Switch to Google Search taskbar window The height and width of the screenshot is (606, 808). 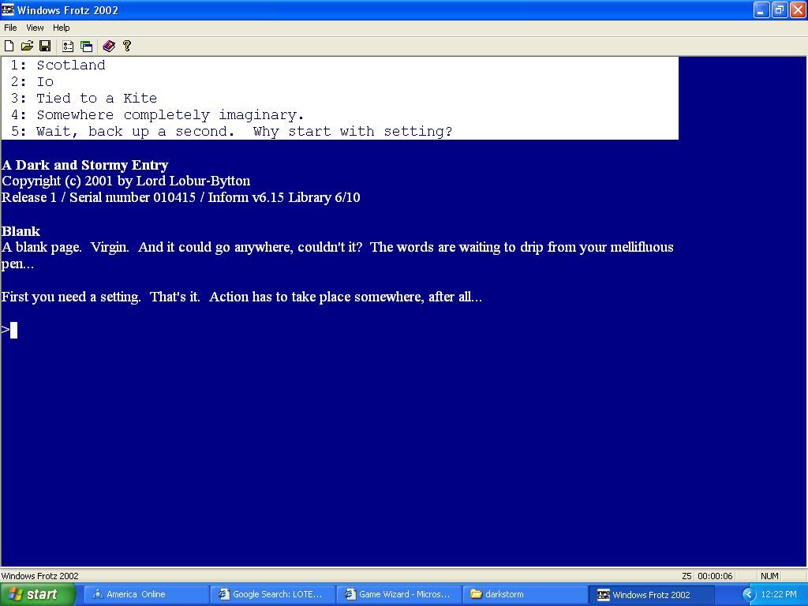(271, 595)
